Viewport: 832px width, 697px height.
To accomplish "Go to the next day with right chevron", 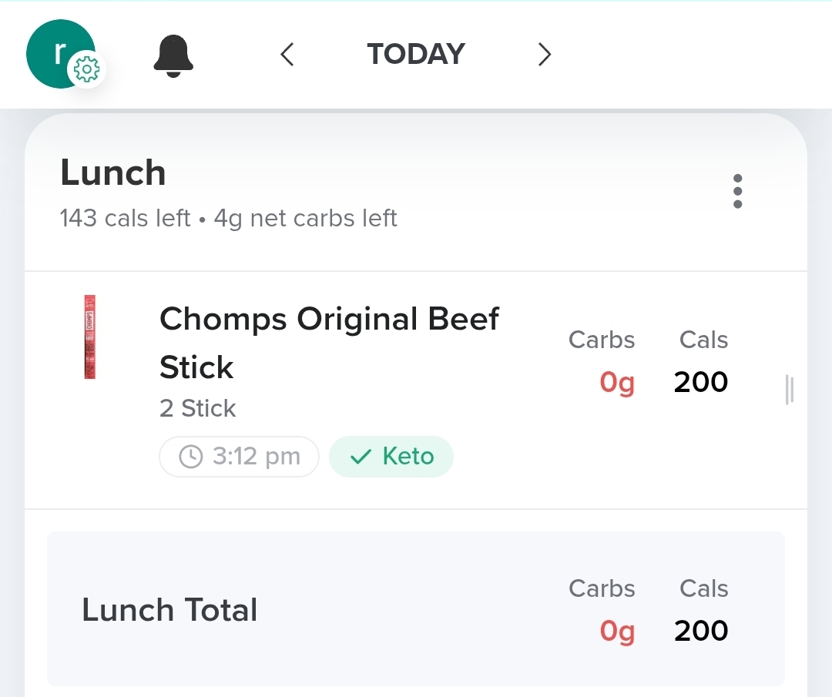I will [x=545, y=55].
